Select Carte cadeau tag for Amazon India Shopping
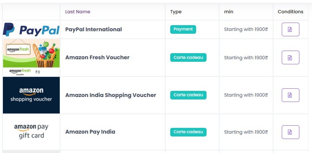 (188, 95)
